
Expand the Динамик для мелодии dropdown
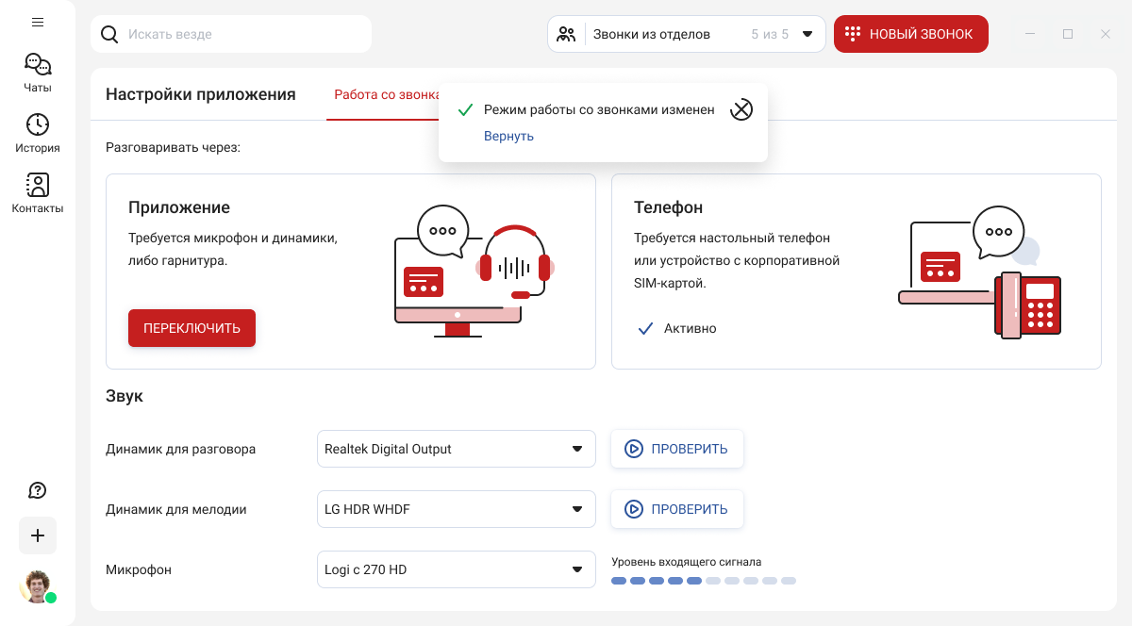point(457,509)
